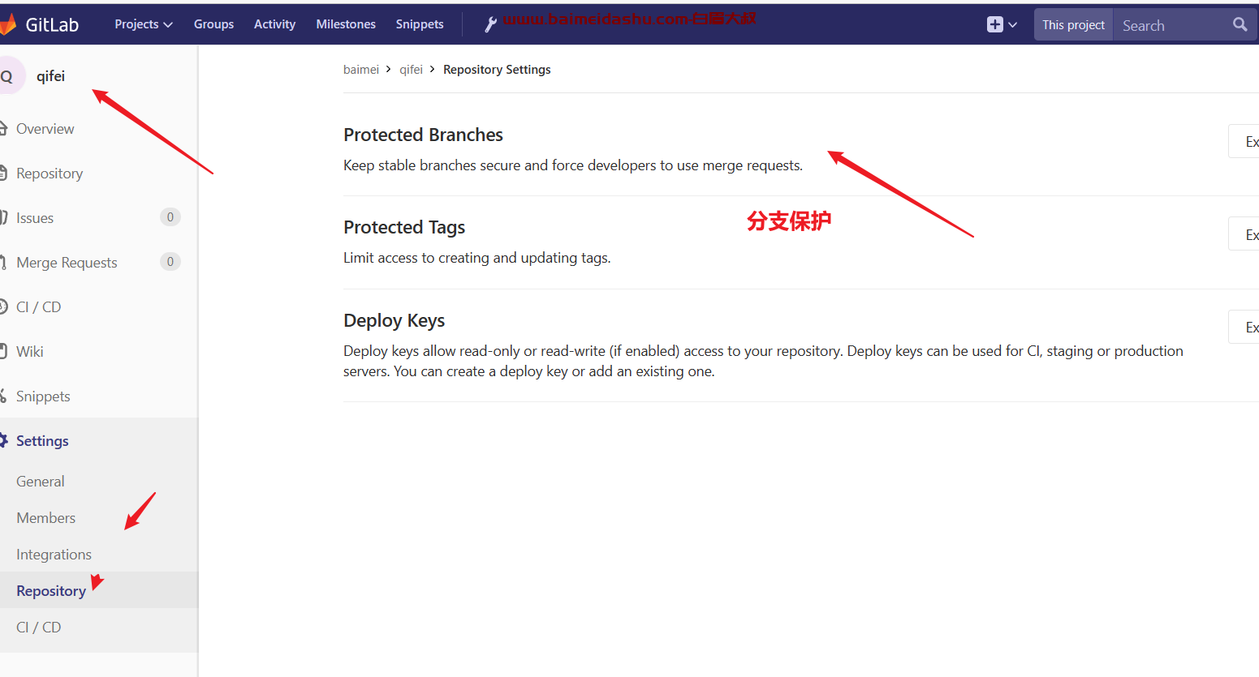This screenshot has width=1259, height=677.
Task: Click the qifei breadcrumb link
Action: pos(411,70)
